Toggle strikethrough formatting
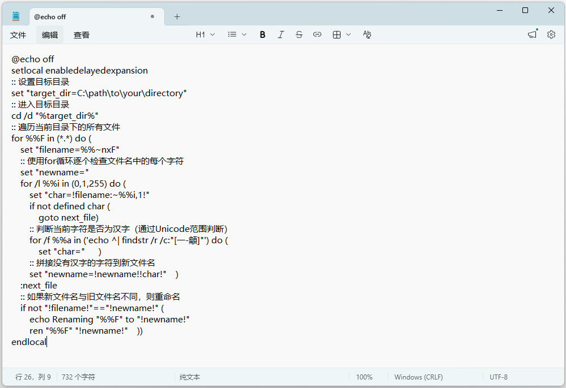The height and width of the screenshot is (388, 566). tap(299, 35)
